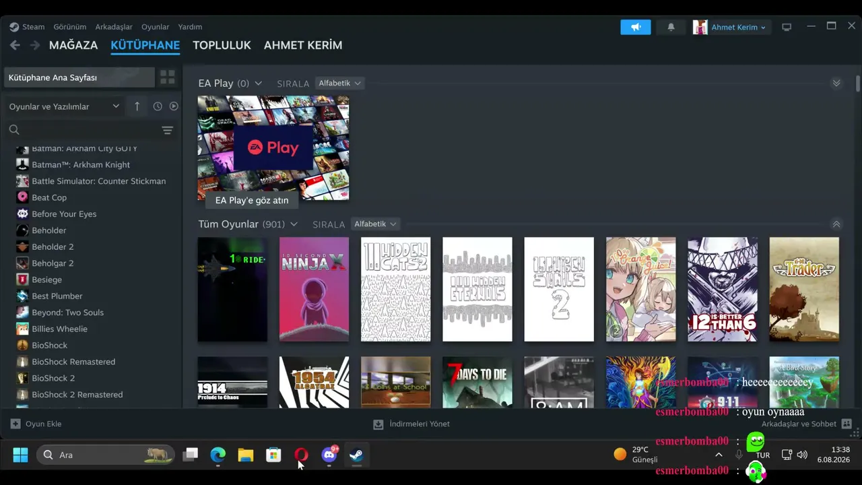Open the 100 Hidden Cats 2 cover

396,289
